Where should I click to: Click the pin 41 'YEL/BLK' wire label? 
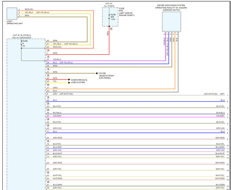click(x=57, y=44)
